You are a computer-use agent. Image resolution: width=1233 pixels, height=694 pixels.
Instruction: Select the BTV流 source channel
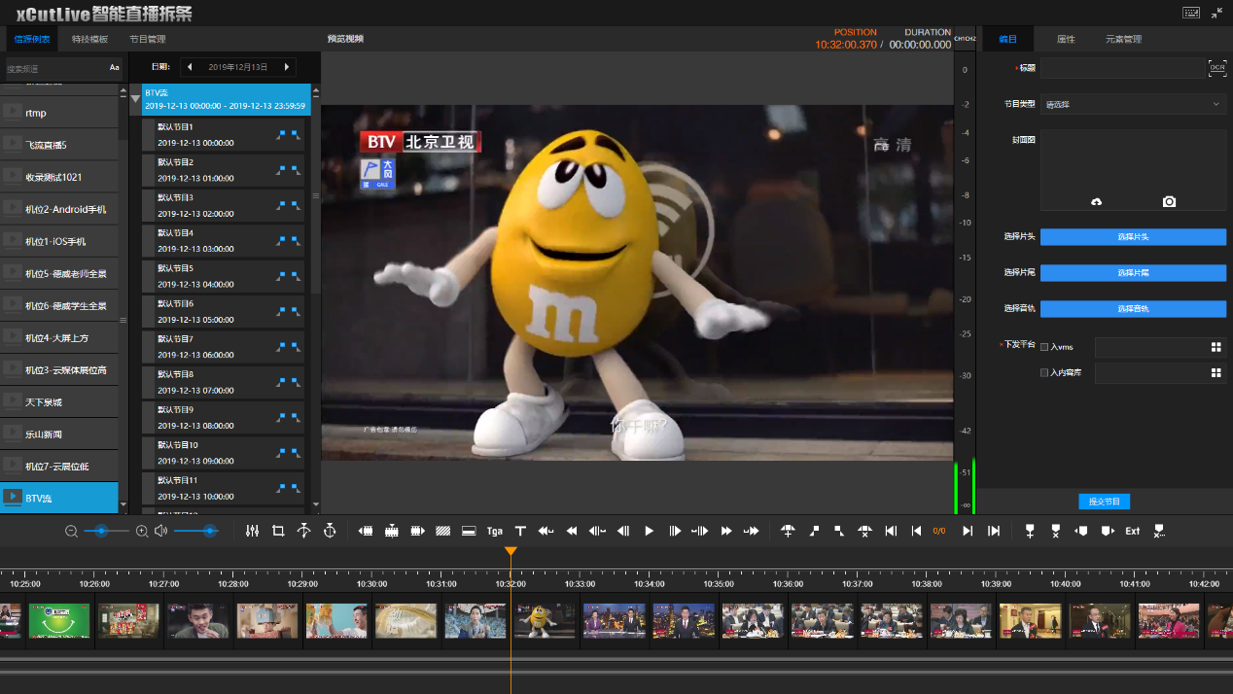pyautogui.click(x=59, y=498)
